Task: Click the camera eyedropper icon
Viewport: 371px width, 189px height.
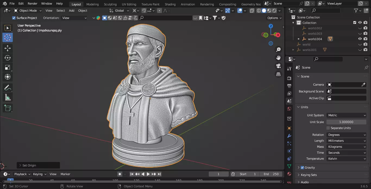Action: coord(363,85)
